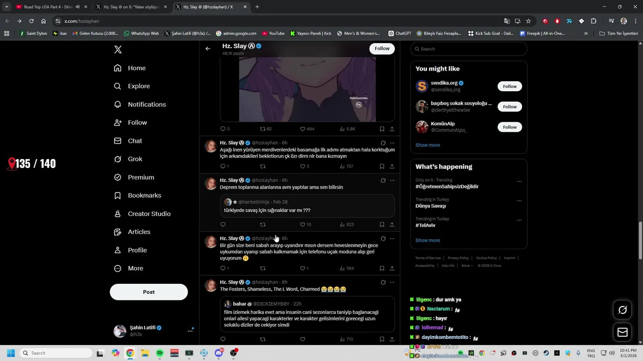Open #TelAviv trend
This screenshot has width=643, height=361.
425,226
